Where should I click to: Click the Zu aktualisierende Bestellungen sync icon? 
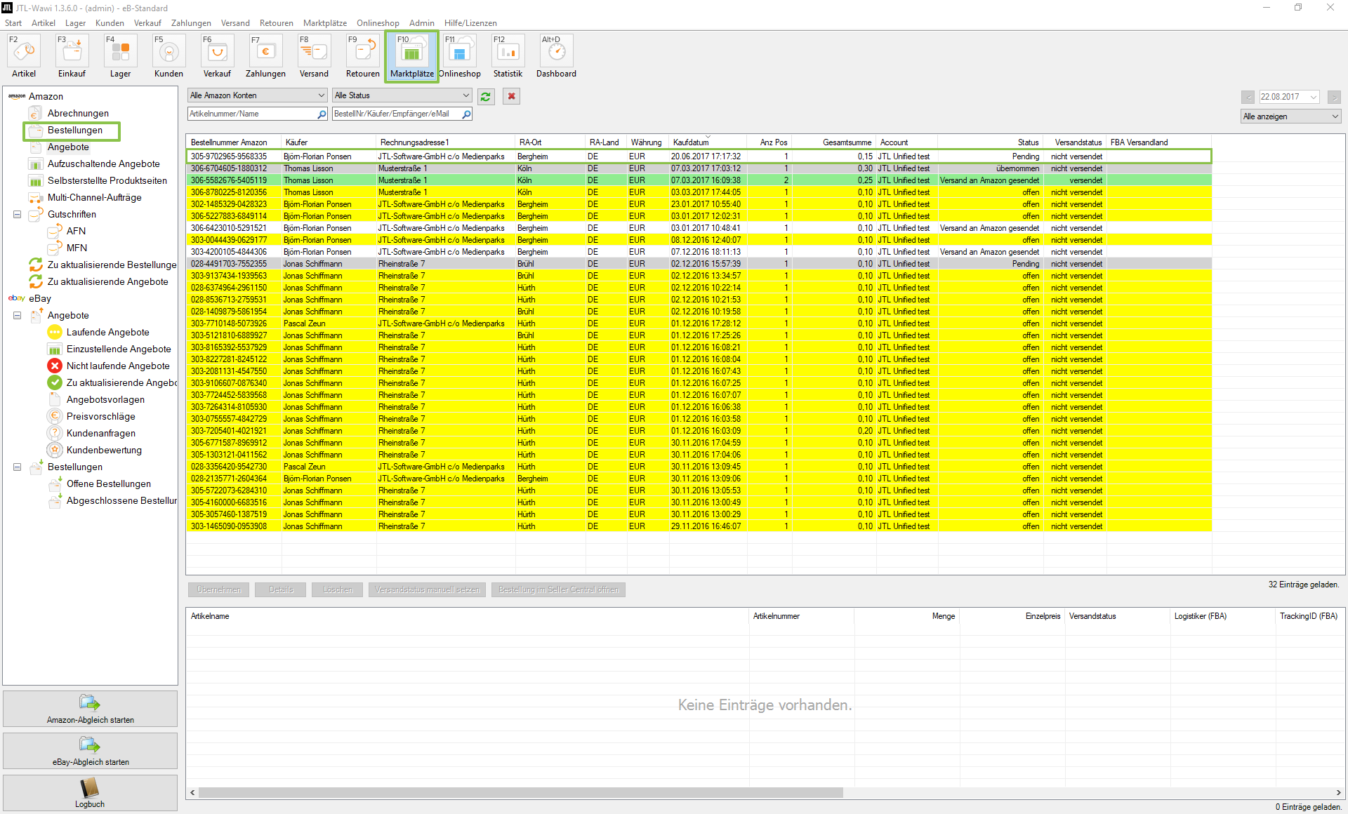point(36,265)
